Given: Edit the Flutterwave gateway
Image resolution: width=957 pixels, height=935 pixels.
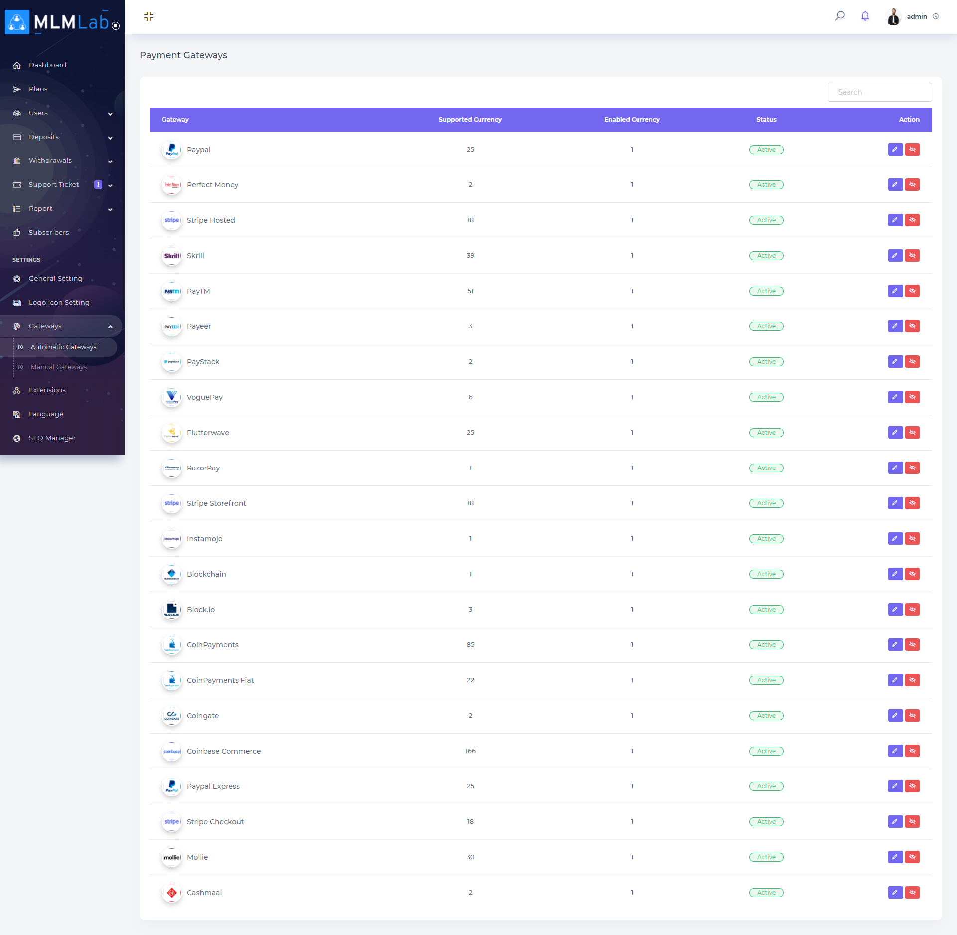Looking at the screenshot, I should [x=895, y=433].
